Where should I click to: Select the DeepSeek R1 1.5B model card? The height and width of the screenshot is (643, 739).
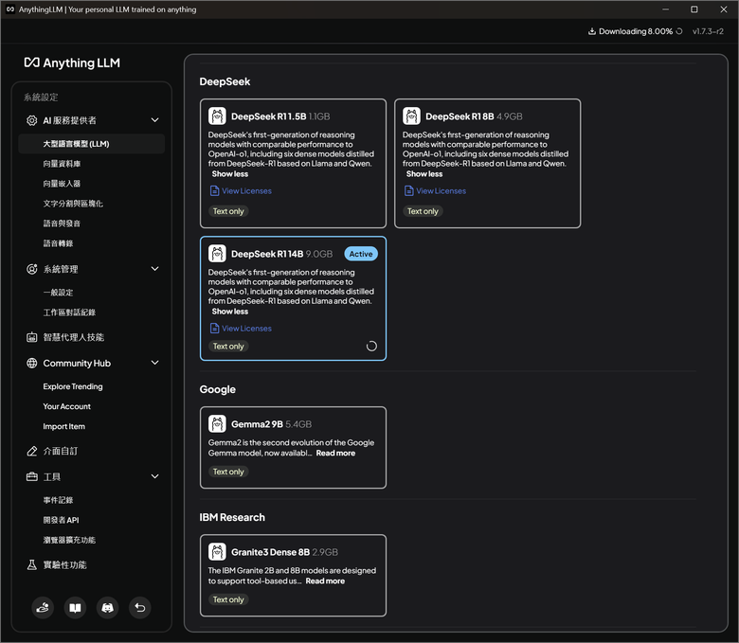tap(293, 164)
